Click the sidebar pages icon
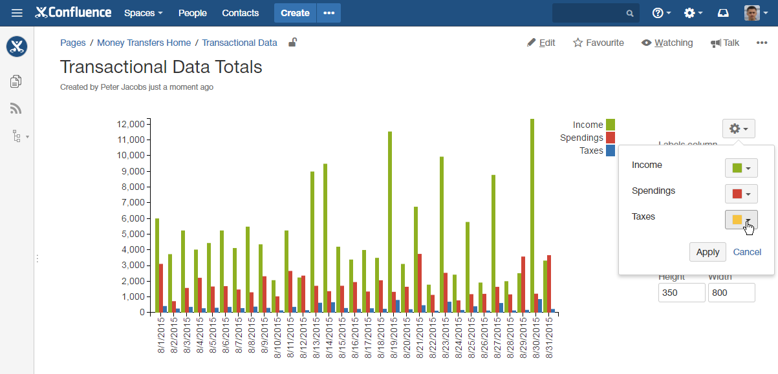The image size is (778, 374). (x=16, y=81)
